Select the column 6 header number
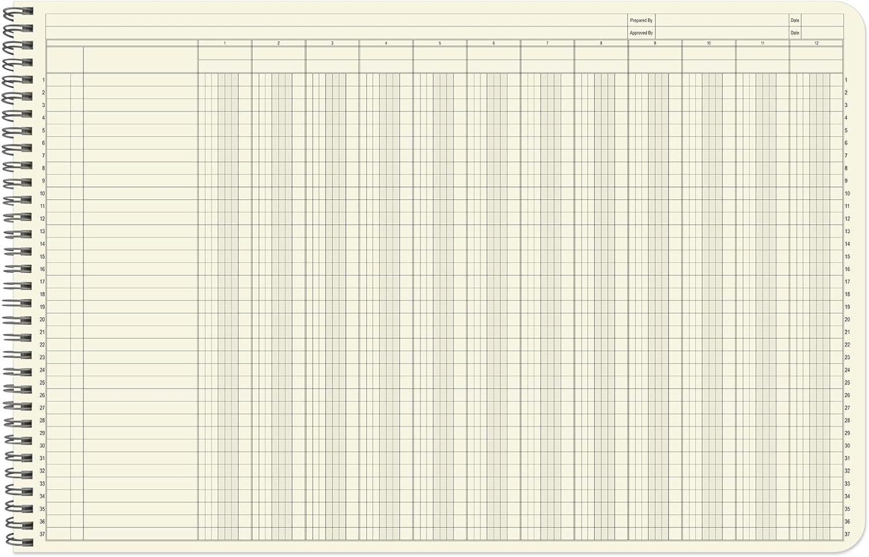 pyautogui.click(x=494, y=43)
